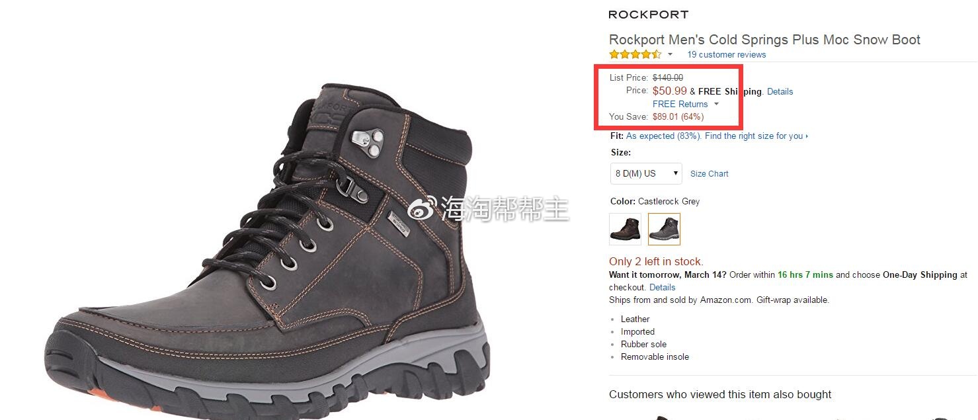Click the $50.99 price text

tap(669, 91)
